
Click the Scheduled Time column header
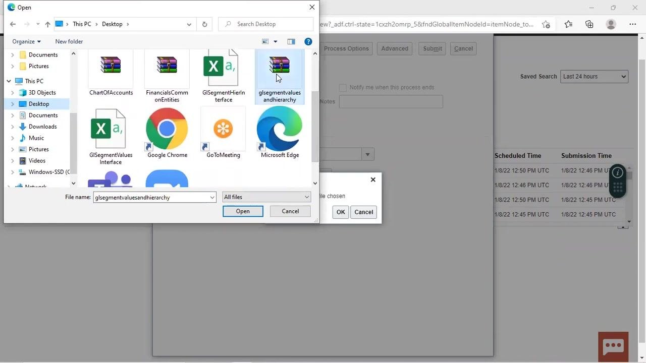pos(518,156)
